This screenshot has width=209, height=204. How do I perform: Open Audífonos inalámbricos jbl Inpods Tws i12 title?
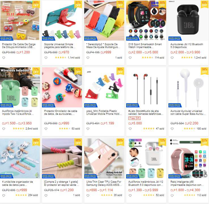(x=18, y=113)
